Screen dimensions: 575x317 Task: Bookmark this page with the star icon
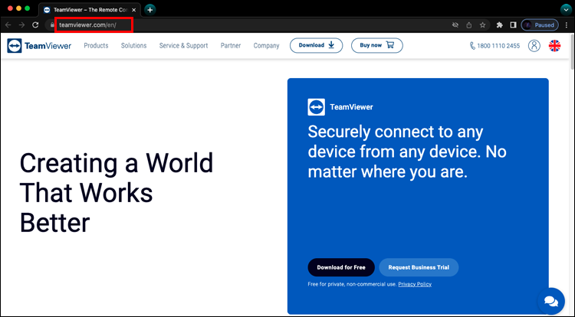click(x=482, y=25)
